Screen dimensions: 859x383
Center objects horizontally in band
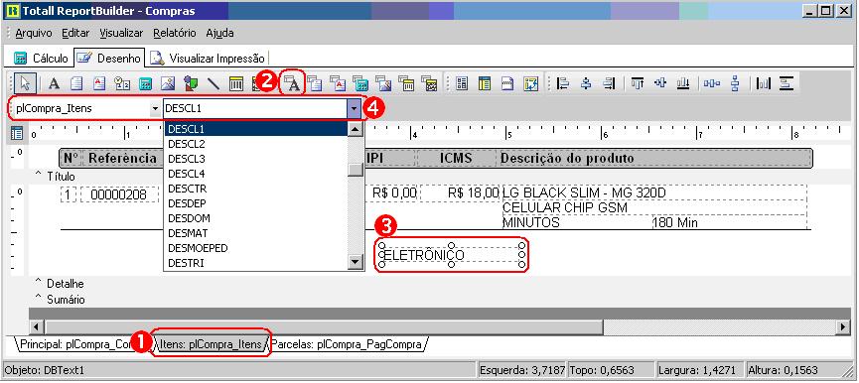(x=763, y=83)
